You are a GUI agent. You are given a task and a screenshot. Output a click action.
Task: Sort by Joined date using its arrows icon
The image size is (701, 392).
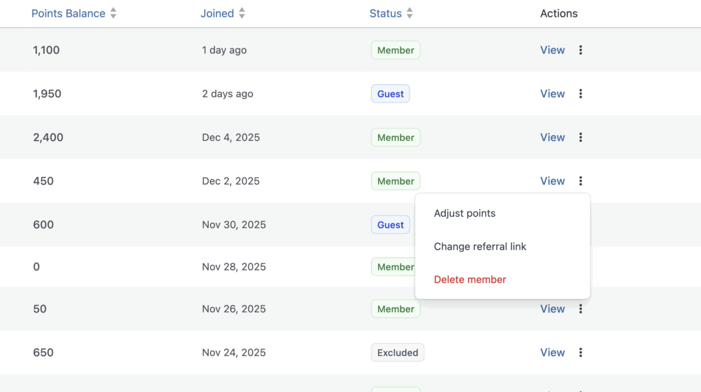pyautogui.click(x=242, y=14)
